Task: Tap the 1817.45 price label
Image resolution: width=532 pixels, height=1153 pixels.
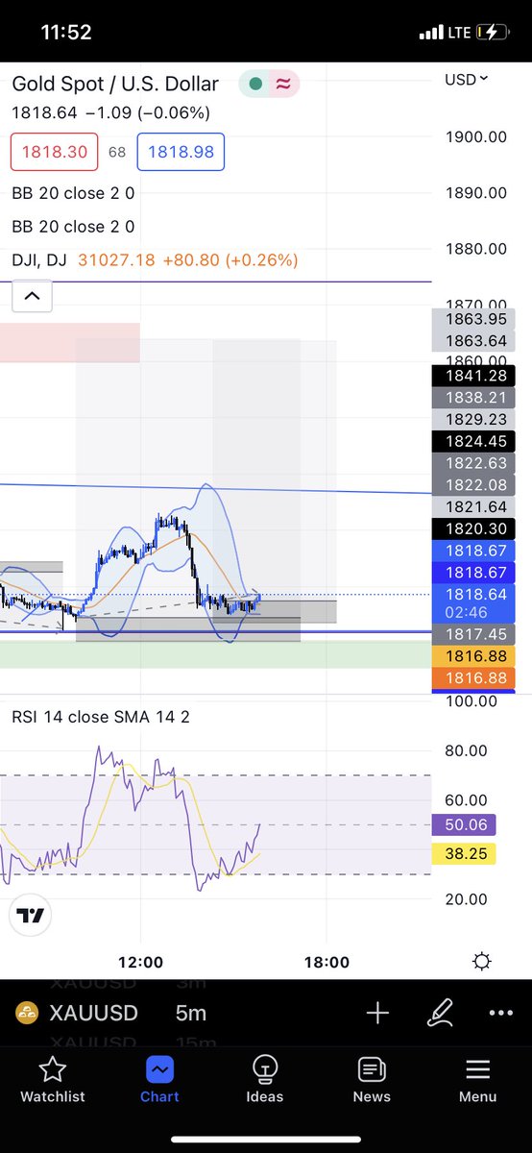Action: point(473,634)
